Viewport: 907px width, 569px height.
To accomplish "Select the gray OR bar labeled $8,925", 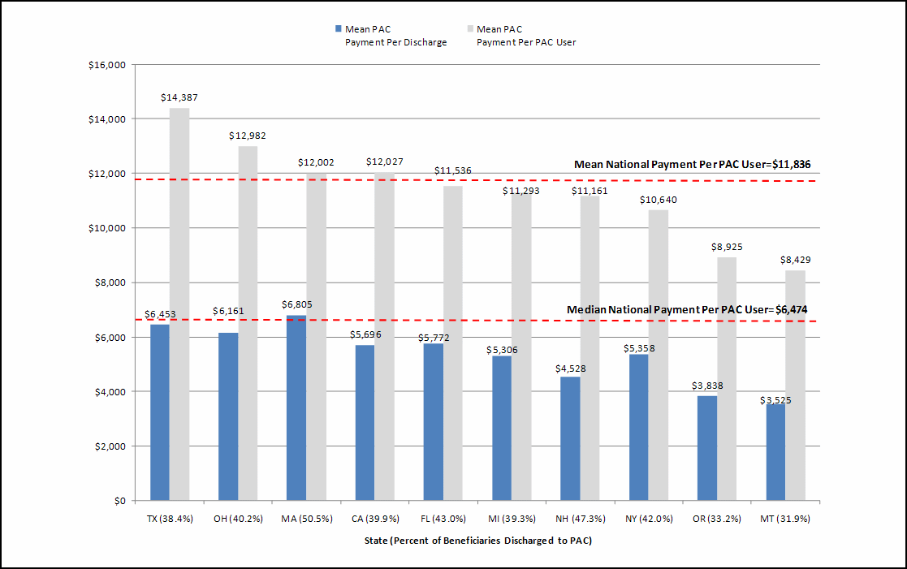I will [x=727, y=378].
